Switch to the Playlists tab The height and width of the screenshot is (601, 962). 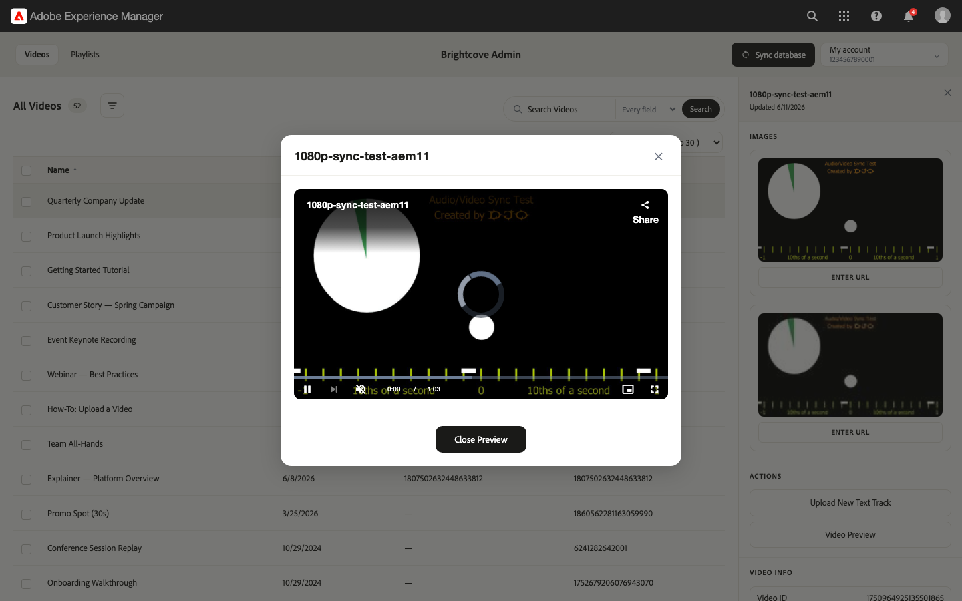click(x=85, y=55)
